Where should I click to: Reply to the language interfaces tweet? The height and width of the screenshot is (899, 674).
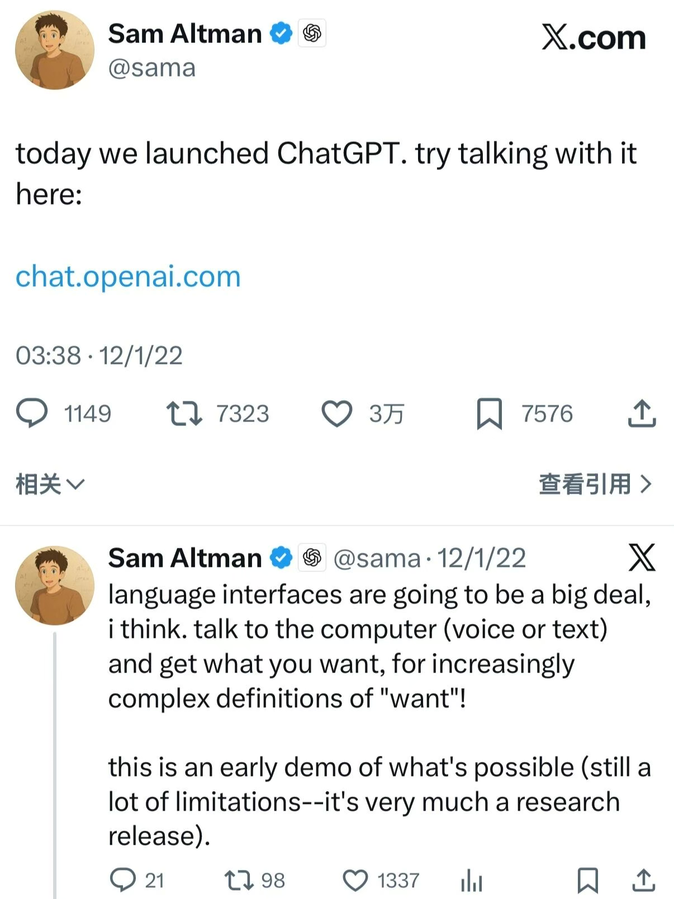pos(123,880)
